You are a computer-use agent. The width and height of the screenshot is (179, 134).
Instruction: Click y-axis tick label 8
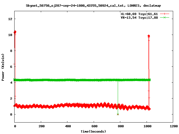(11, 51)
